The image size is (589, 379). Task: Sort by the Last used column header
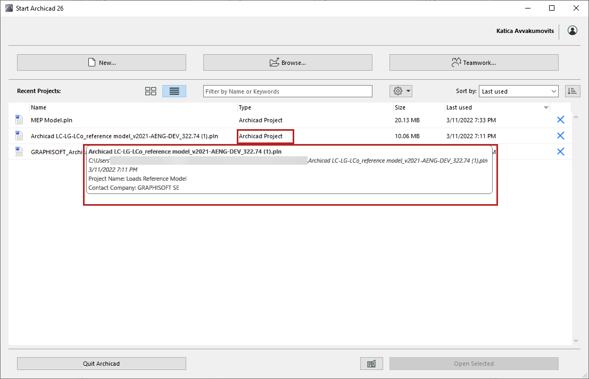(459, 107)
